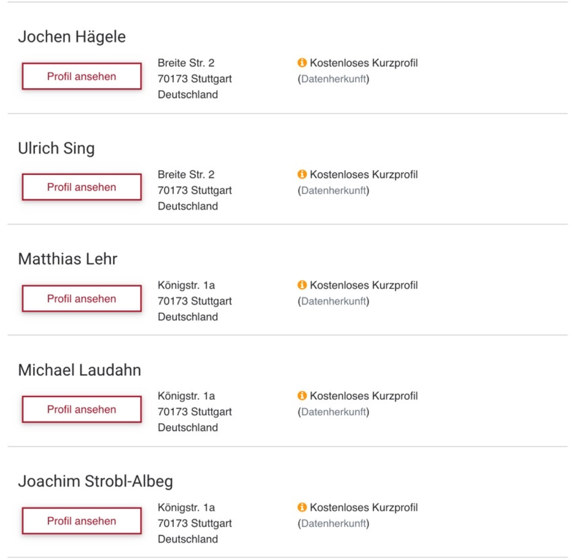The height and width of the screenshot is (560, 576).
Task: Click the Joachim Strobl-Albeg heading
Action: point(96,481)
